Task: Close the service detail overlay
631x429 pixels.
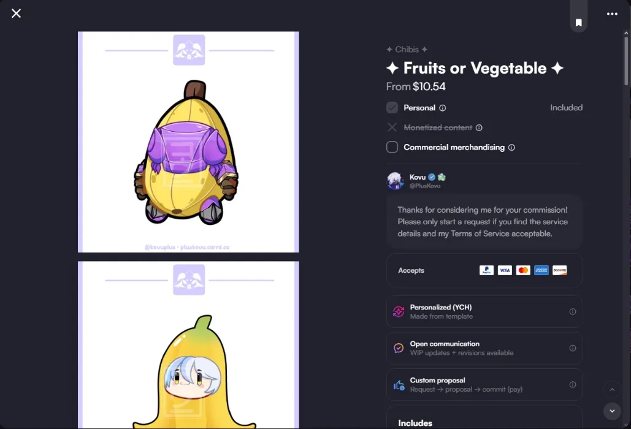Action: click(16, 13)
